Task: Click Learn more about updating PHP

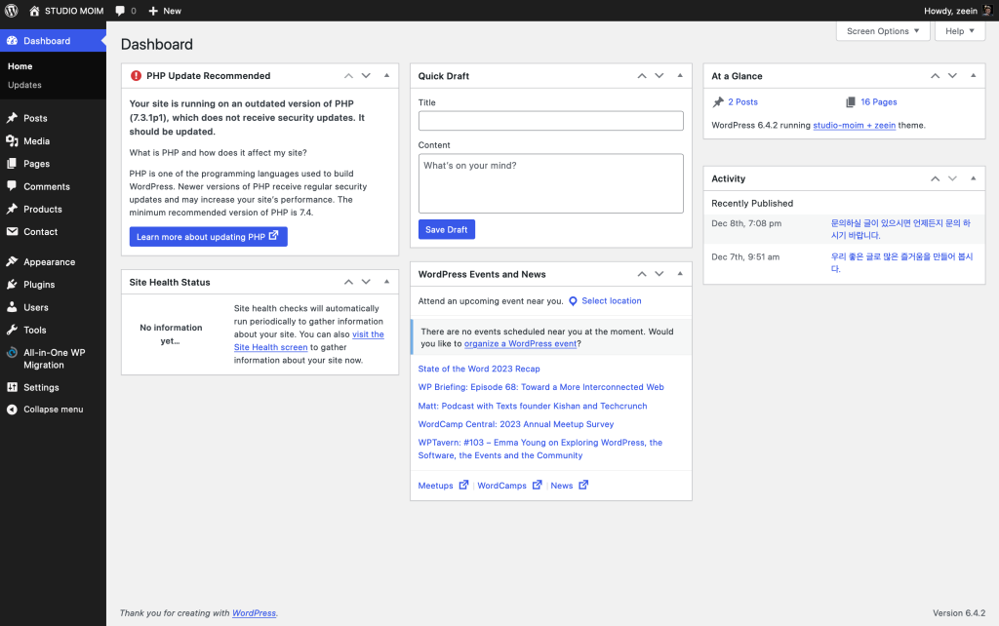Action: coord(208,237)
